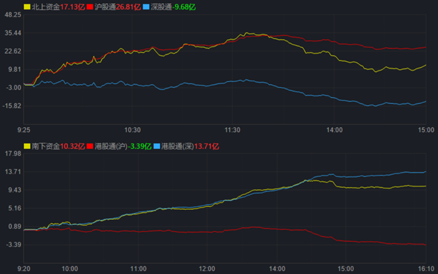Click the 12:00 marker on the bottom chart
The image size is (438, 274).
pos(207,269)
